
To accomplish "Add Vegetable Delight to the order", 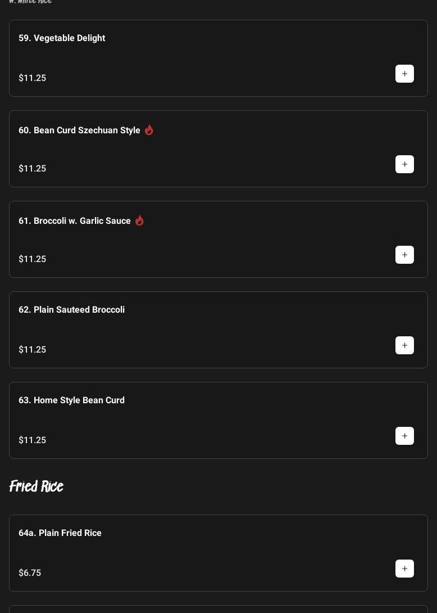I will coord(404,74).
